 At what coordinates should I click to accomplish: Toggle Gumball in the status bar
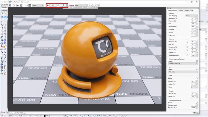click(x=95, y=116)
